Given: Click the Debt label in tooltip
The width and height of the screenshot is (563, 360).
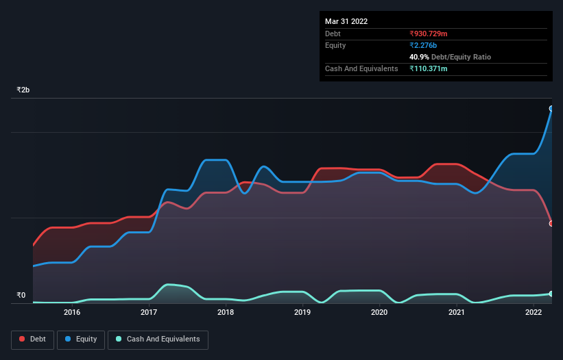Looking at the screenshot, I should 333,34.
